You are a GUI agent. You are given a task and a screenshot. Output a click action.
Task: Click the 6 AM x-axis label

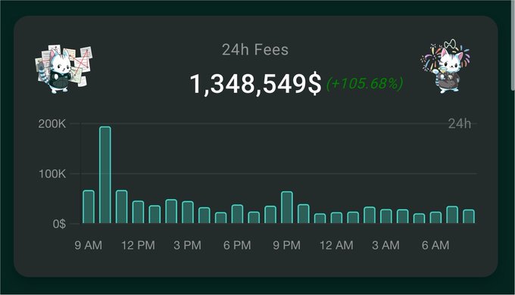click(x=435, y=245)
